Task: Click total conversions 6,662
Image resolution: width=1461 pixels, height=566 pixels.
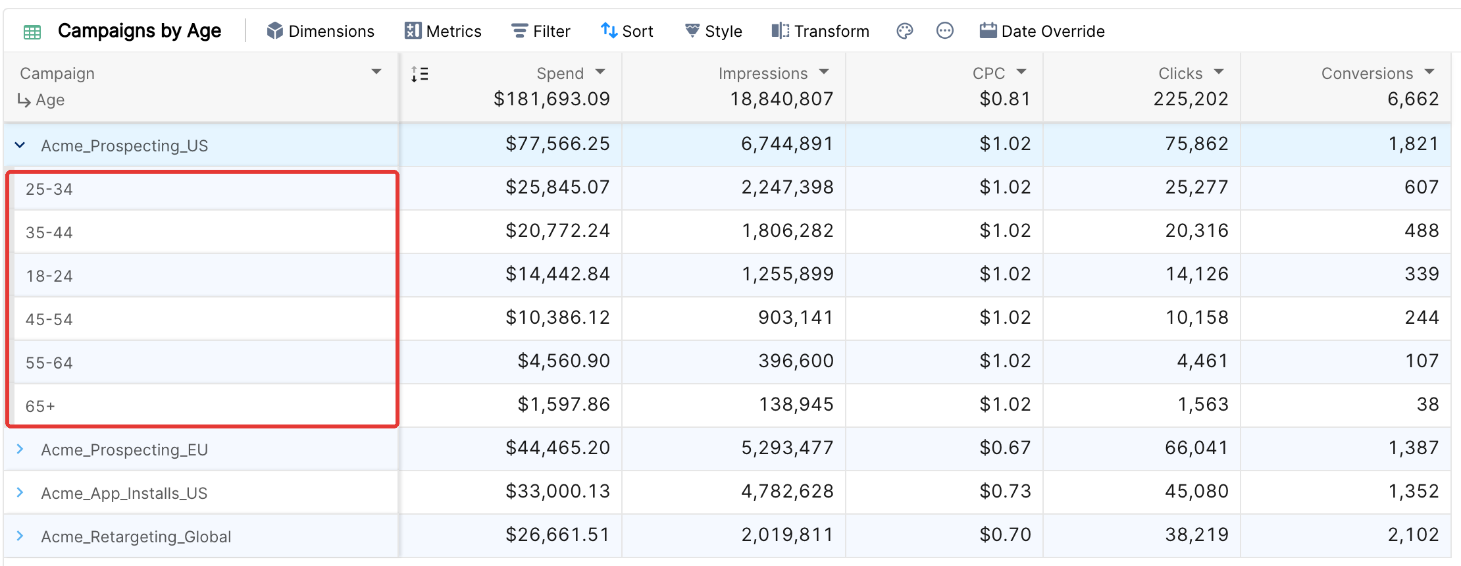Action: point(1413,99)
